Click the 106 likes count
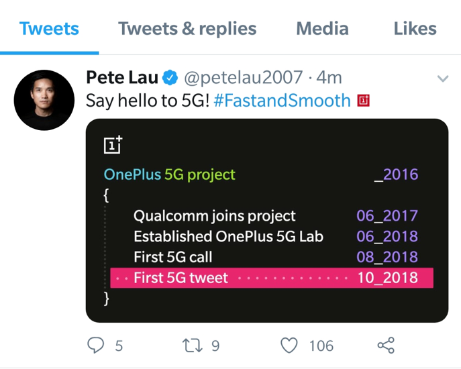The width and height of the screenshot is (461, 369). 321,346
